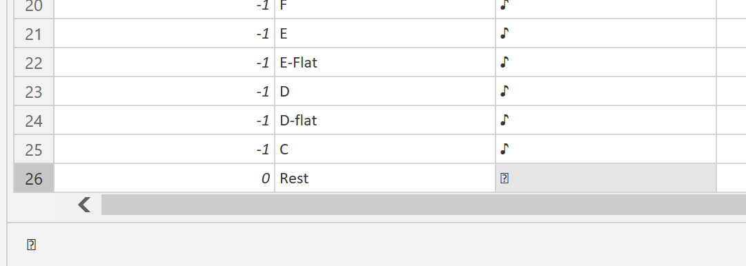Image resolution: width=746 pixels, height=266 pixels.
Task: Click the horizontal scrollbar track
Action: click(424, 205)
